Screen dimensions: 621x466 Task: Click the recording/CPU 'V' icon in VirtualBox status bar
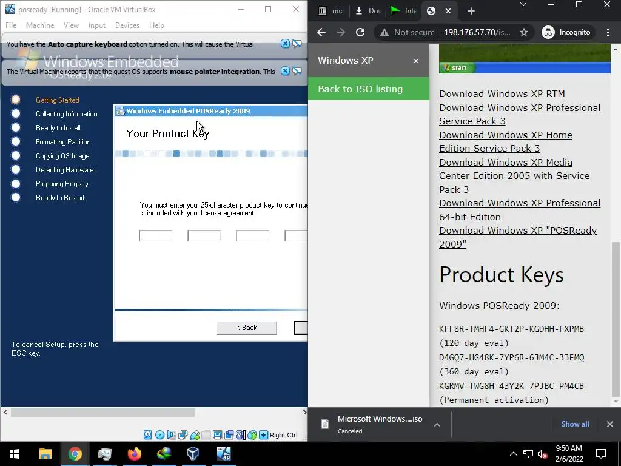[241, 434]
